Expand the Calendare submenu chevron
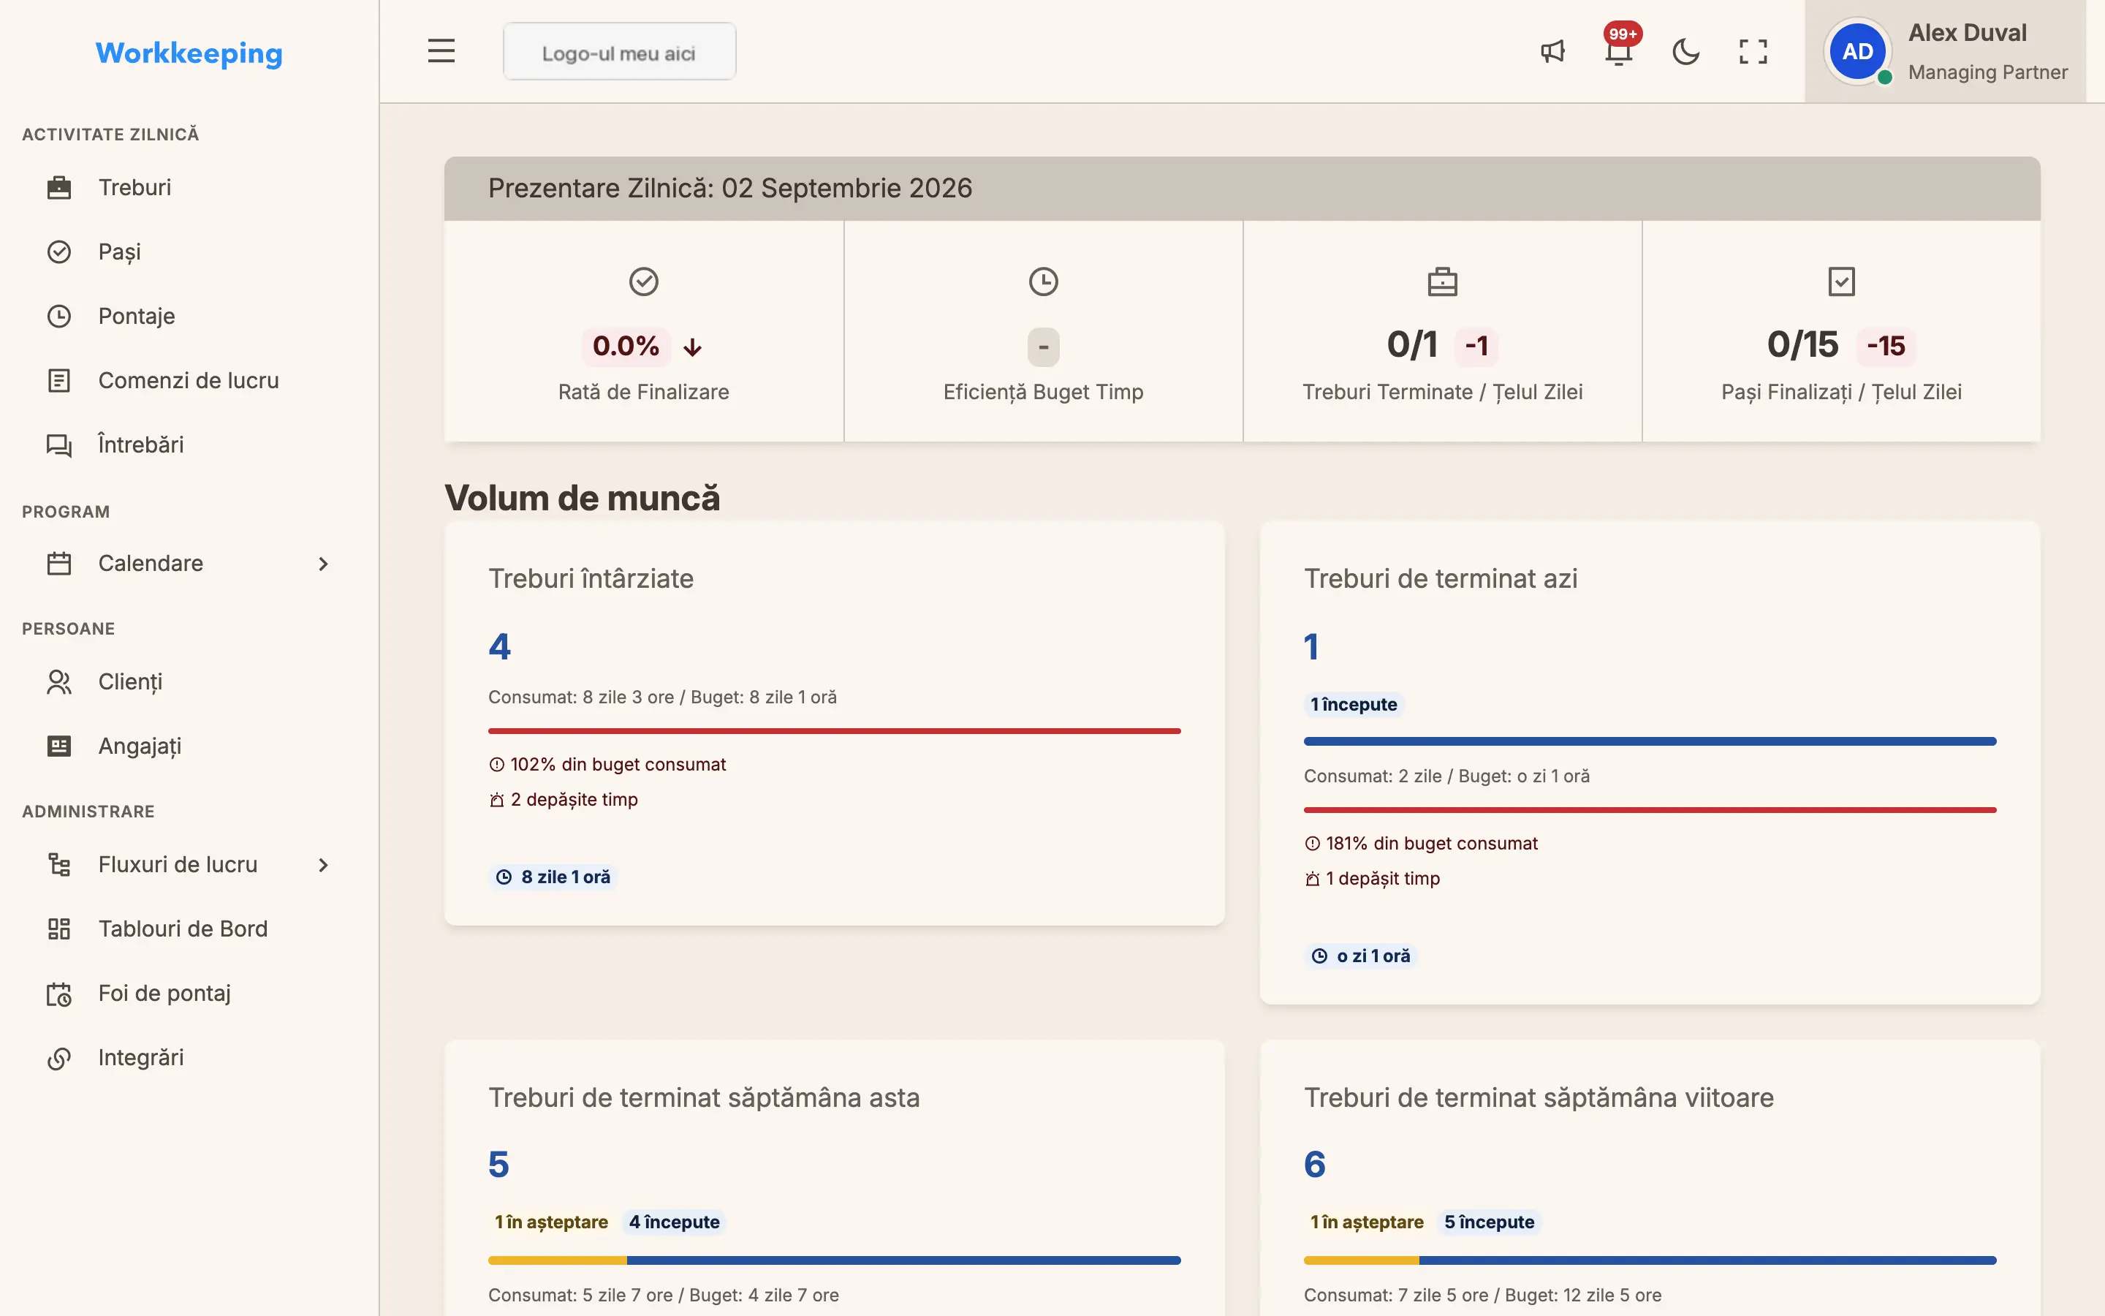 324,564
